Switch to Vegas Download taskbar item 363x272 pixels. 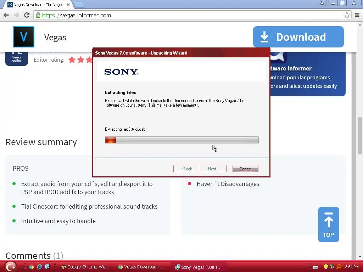point(141,267)
